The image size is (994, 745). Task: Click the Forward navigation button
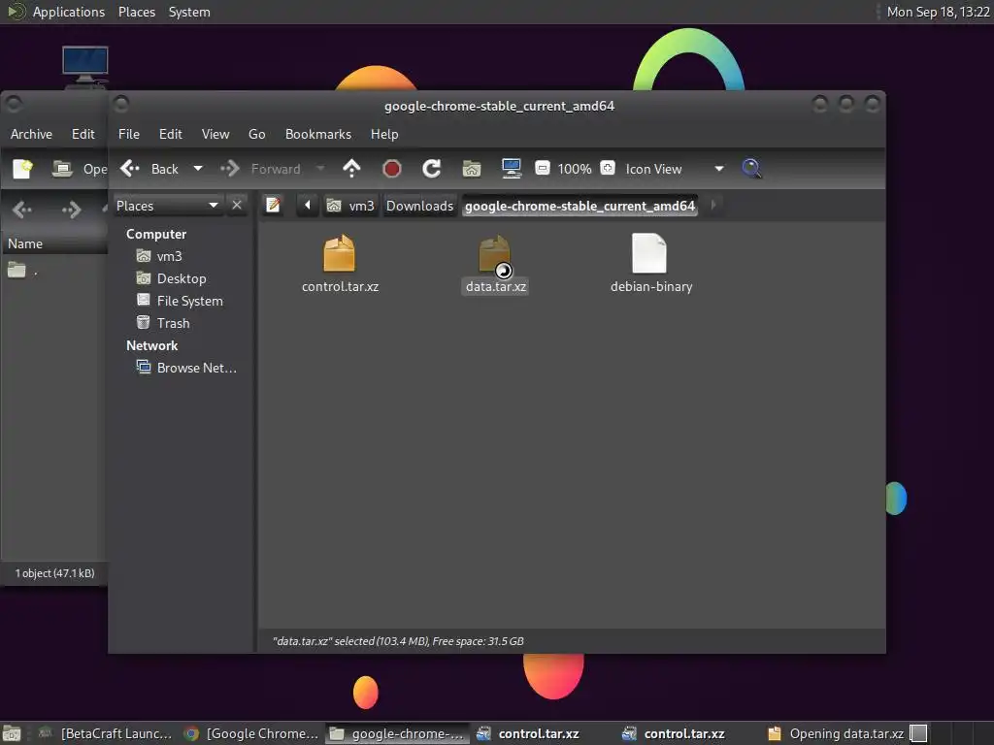tap(260, 169)
